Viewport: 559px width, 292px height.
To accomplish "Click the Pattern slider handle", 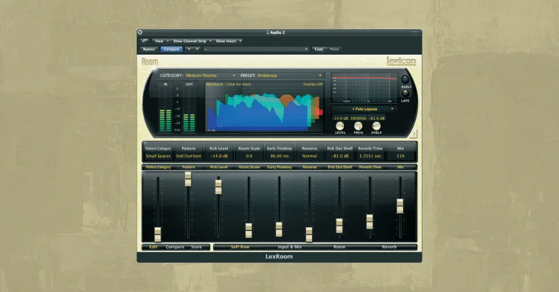I will [x=188, y=179].
